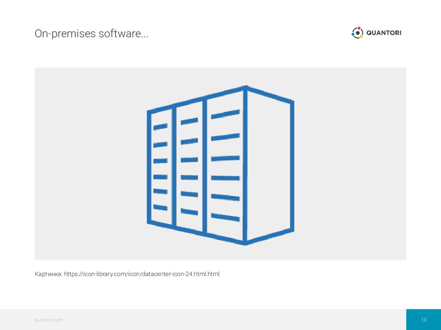Click the word 'Картинка:' in the caption
Image resolution: width=441 pixels, height=330 pixels.
(x=49, y=274)
